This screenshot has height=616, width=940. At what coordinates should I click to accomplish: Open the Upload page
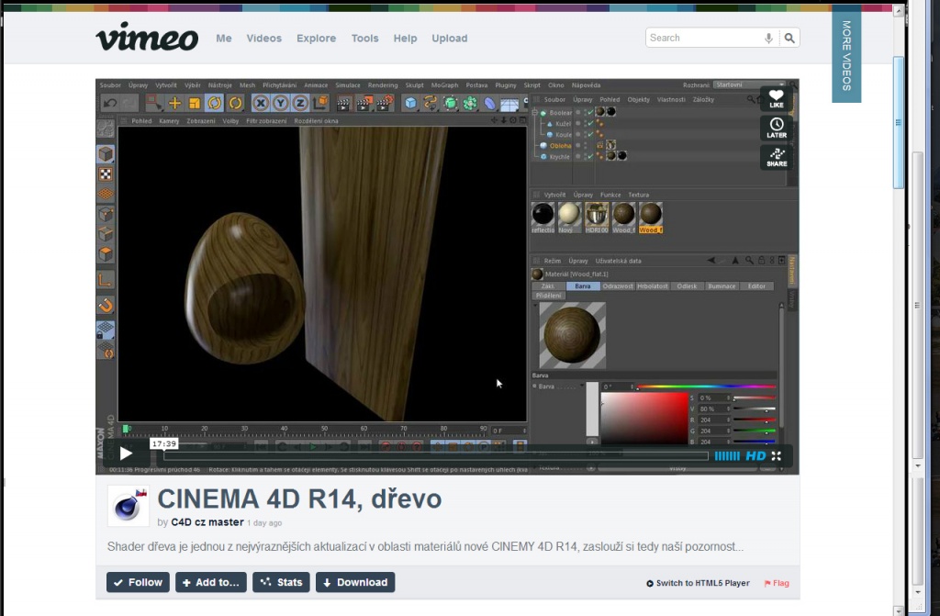[x=449, y=38]
